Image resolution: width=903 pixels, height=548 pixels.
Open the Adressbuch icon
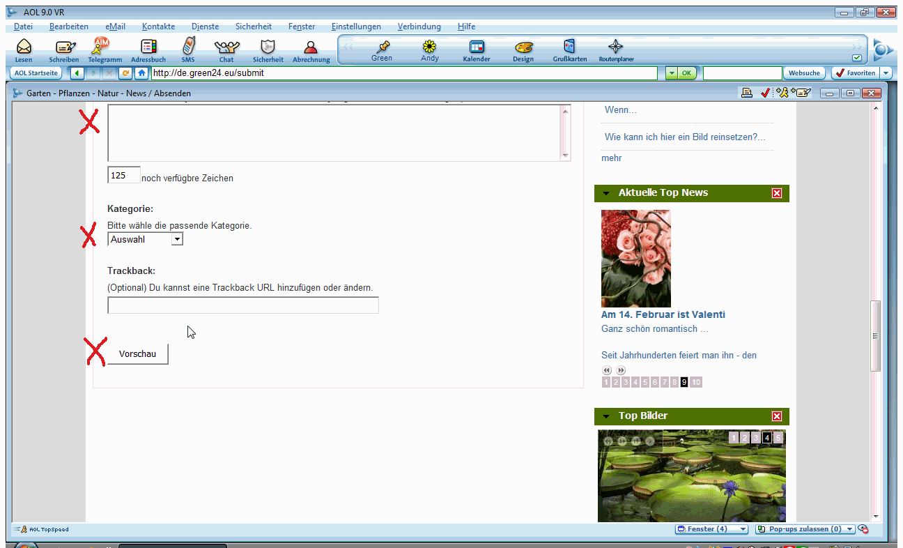(x=148, y=47)
